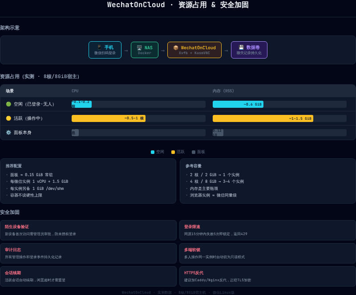Click the 场景 column header

10,91
